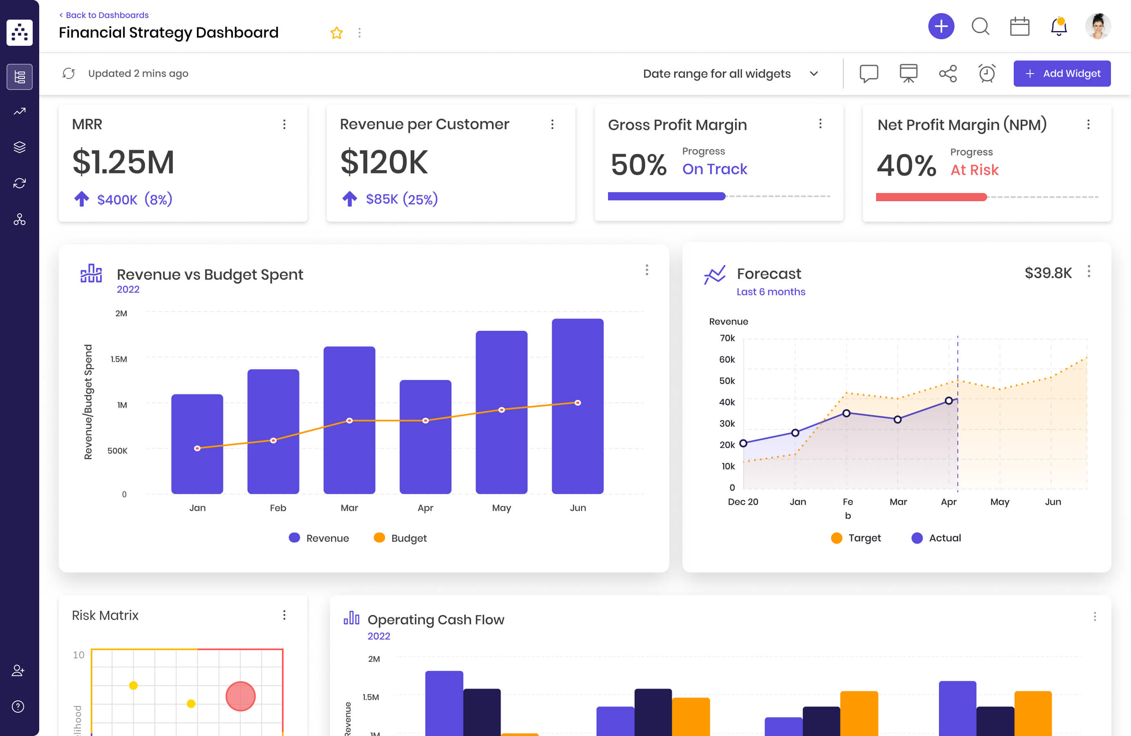This screenshot has height=736, width=1131.
Task: Select the comment/chat icon in toolbar
Action: point(868,74)
